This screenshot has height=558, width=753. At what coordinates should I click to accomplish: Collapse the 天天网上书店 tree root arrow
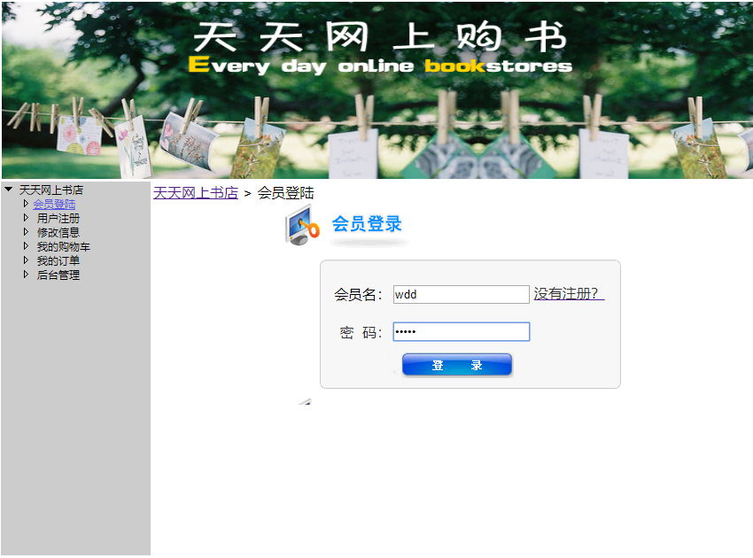[x=8, y=190]
